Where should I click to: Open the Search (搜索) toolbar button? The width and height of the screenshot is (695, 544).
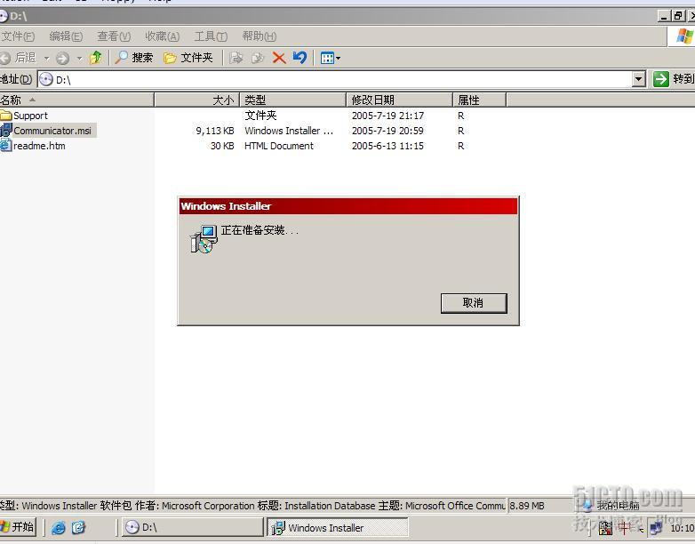point(133,58)
